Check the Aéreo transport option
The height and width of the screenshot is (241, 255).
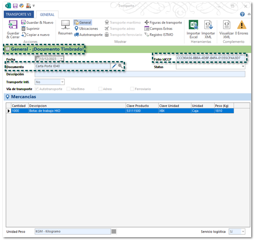click(100, 89)
